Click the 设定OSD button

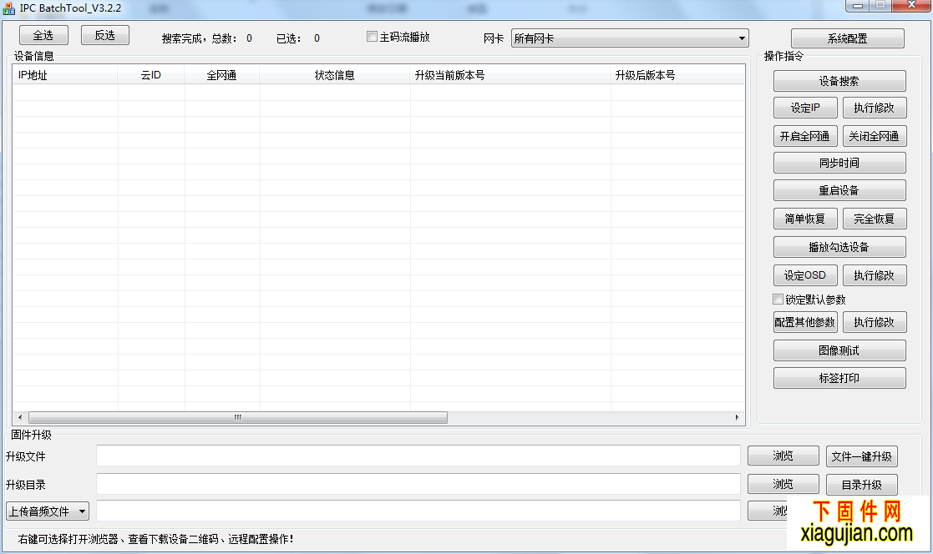(x=805, y=275)
